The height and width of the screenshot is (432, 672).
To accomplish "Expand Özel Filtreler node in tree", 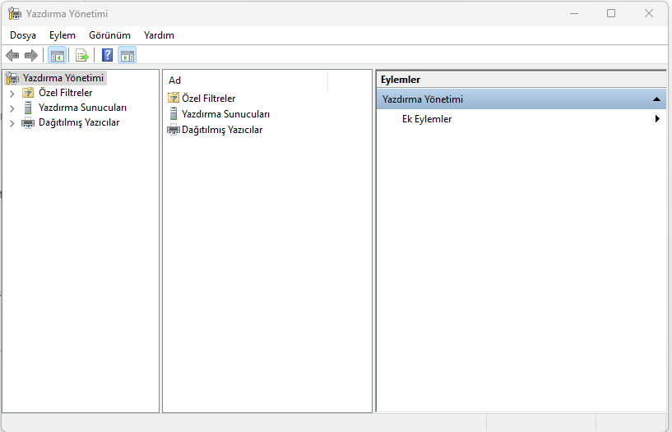I will pos(12,94).
